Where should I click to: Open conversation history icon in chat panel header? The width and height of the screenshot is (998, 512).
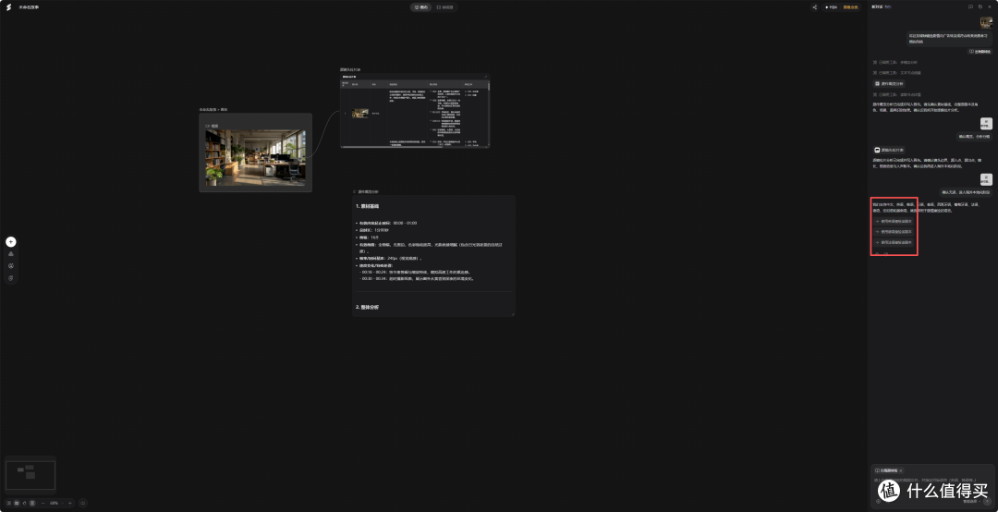coord(980,7)
